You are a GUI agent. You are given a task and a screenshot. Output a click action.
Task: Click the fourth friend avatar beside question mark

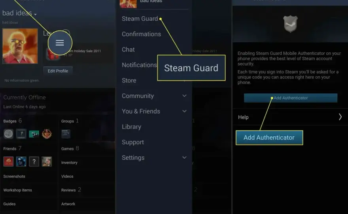[47, 162]
